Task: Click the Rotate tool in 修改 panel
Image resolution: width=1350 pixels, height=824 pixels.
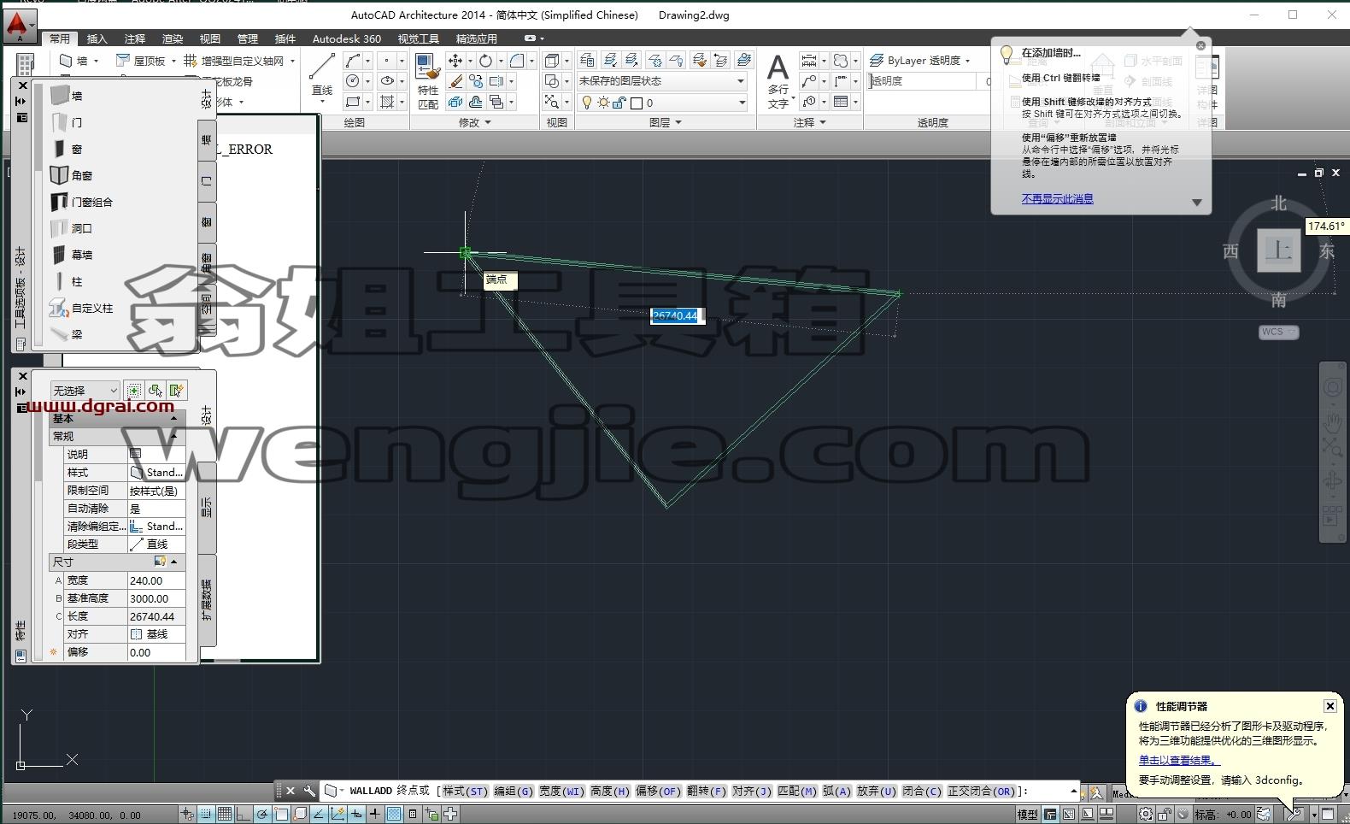Action: coord(485,61)
